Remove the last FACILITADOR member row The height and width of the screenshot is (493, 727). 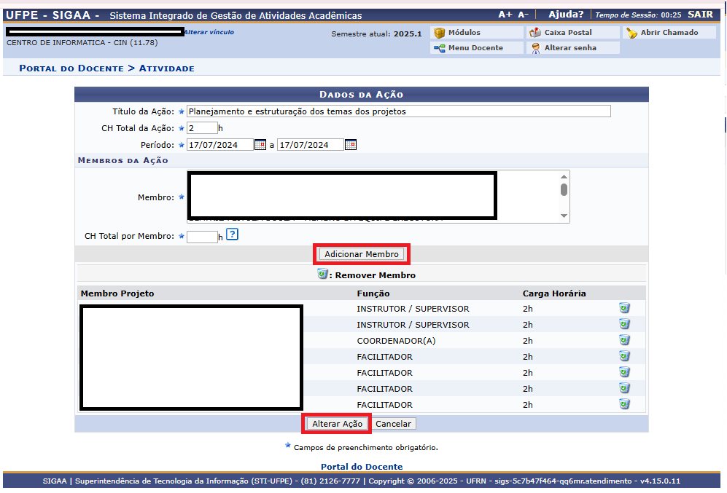(624, 404)
